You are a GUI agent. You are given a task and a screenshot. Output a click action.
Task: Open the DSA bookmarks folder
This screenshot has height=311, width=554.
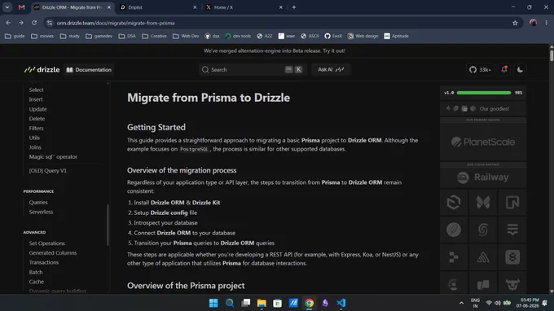(127, 36)
